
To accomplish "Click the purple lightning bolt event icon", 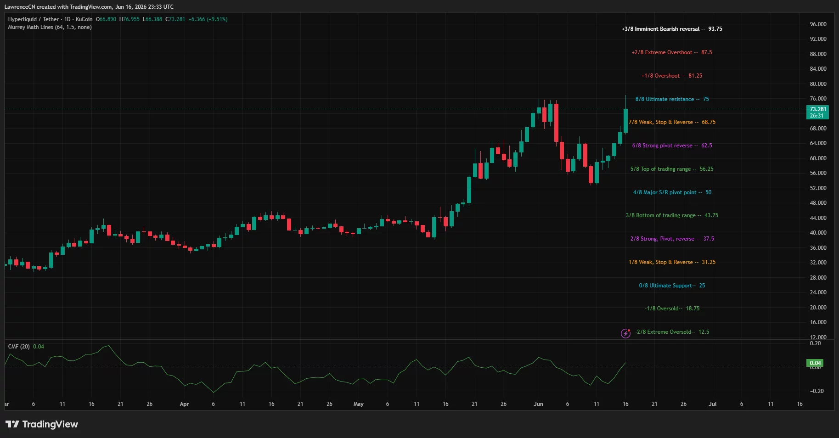I will click(x=625, y=333).
